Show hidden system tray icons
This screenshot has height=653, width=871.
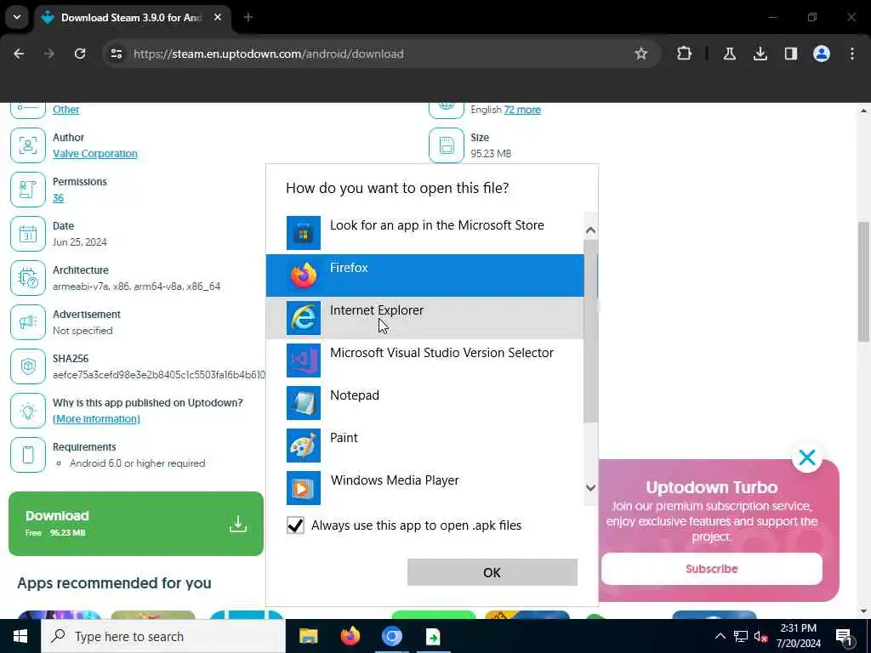click(720, 636)
